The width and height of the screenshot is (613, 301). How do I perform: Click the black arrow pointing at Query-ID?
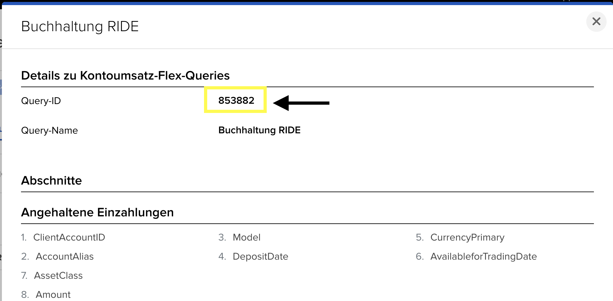[x=301, y=103]
